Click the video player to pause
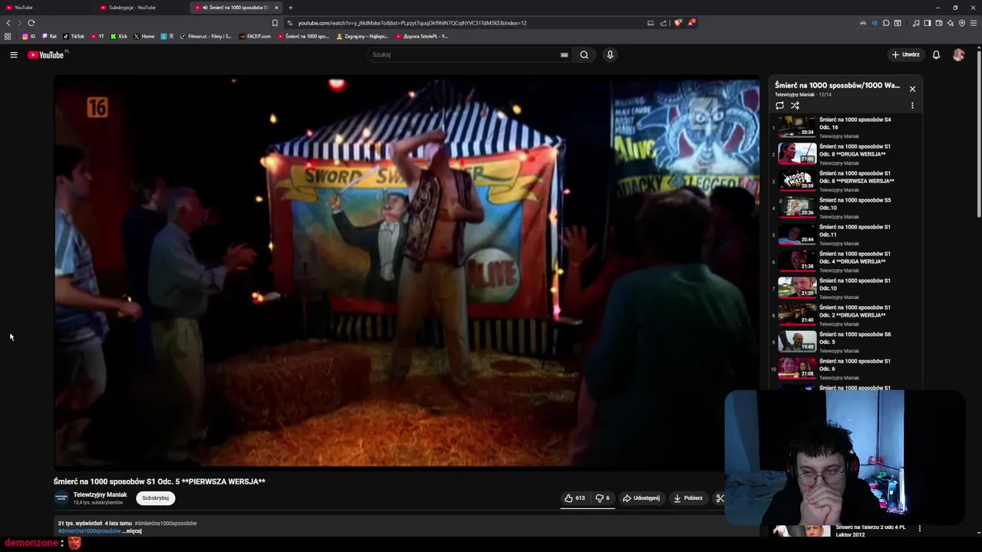 [x=407, y=272]
